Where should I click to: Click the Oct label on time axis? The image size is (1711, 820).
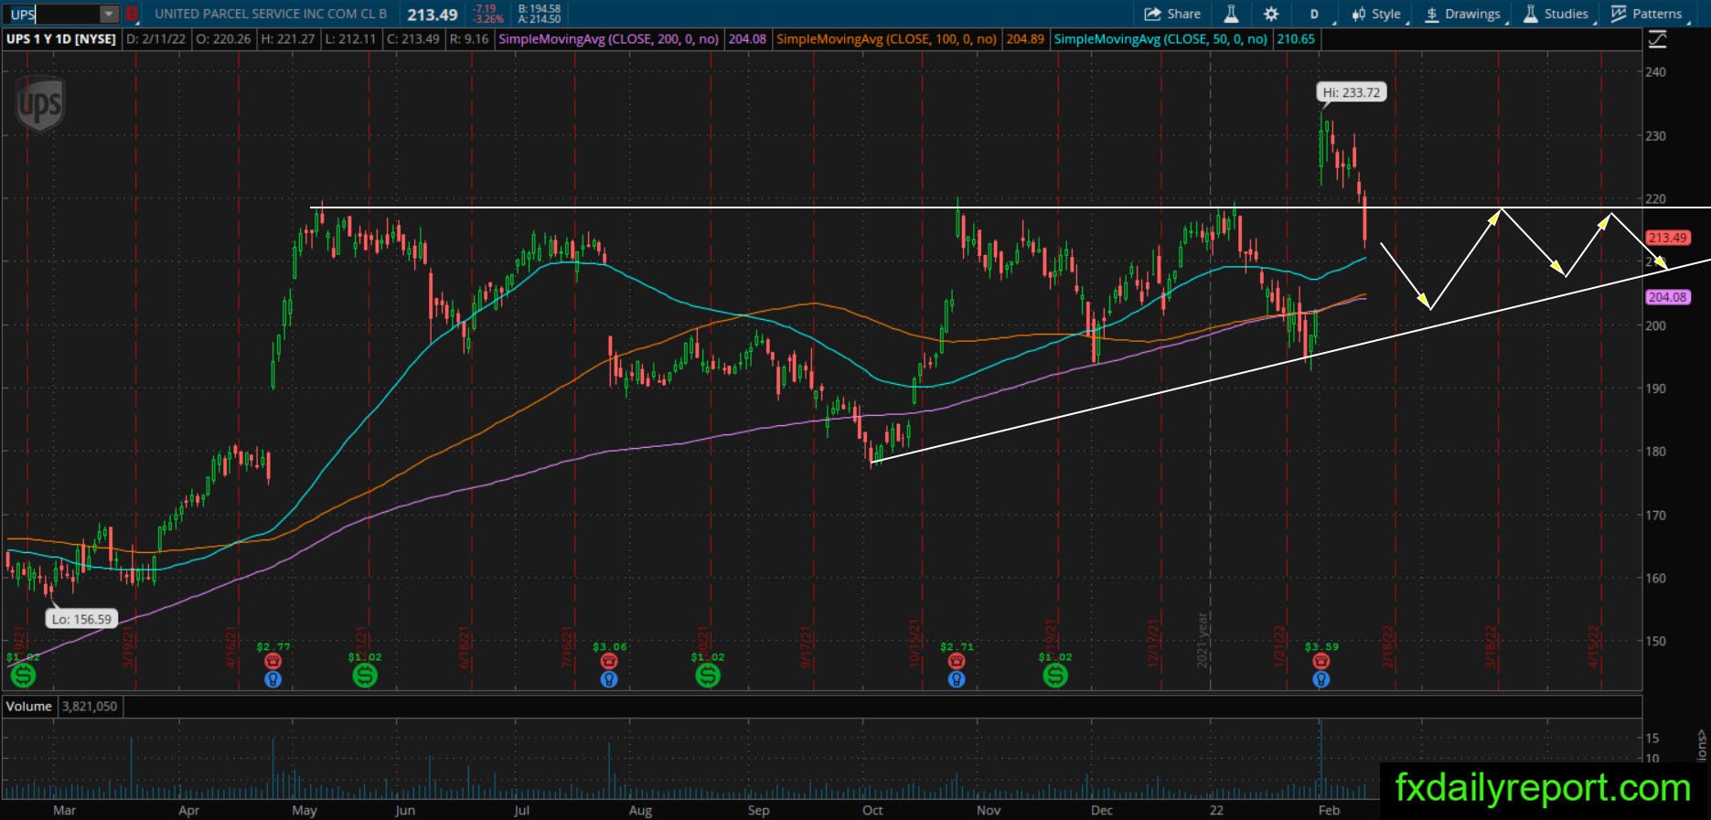[872, 810]
